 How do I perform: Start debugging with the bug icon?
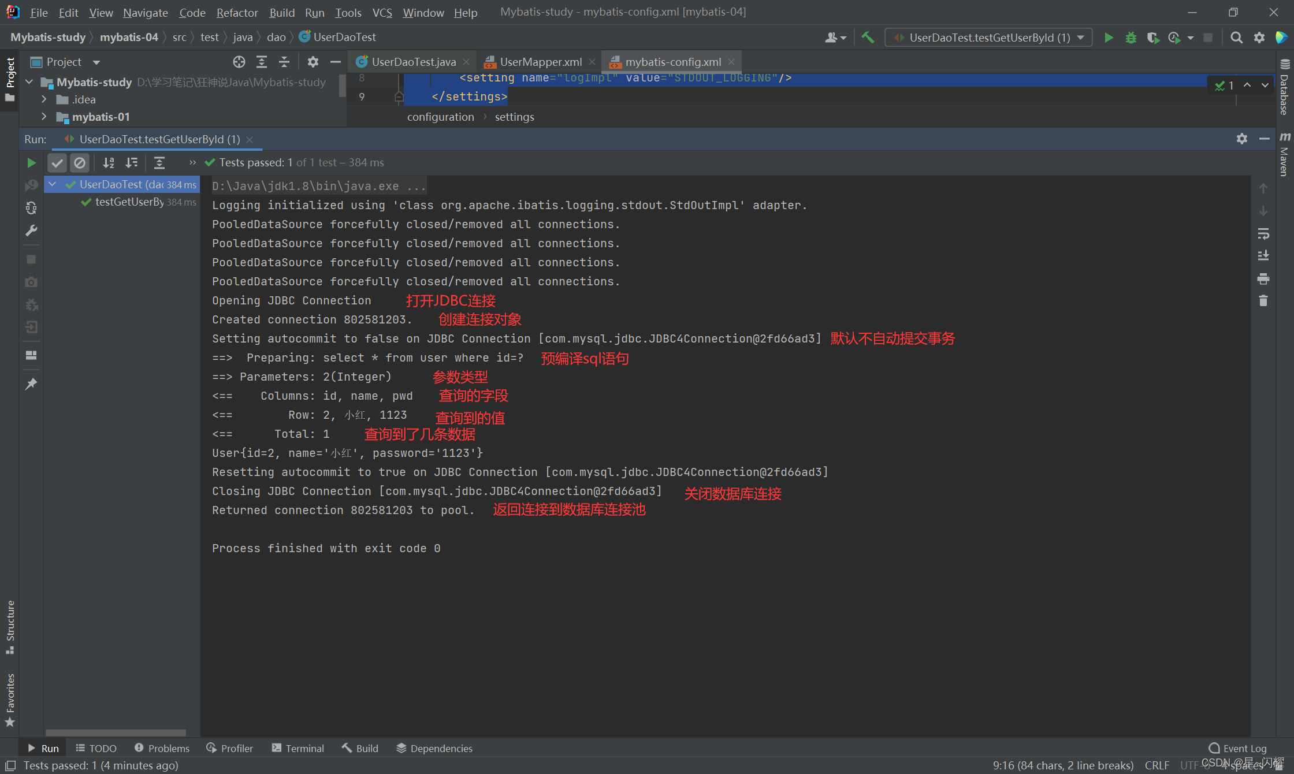(x=1131, y=38)
